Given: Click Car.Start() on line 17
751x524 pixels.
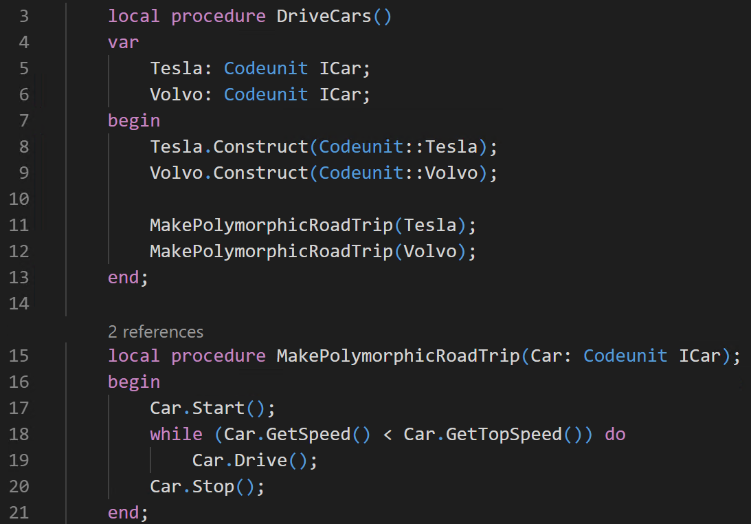Looking at the screenshot, I should click(x=212, y=408).
